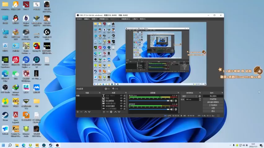Remove the selected scene with minus icon

point(81,112)
